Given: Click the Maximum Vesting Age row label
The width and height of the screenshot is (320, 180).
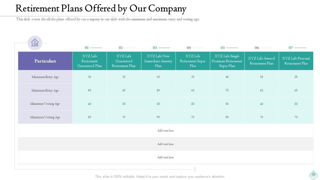Looking at the screenshot, I should (45, 117).
